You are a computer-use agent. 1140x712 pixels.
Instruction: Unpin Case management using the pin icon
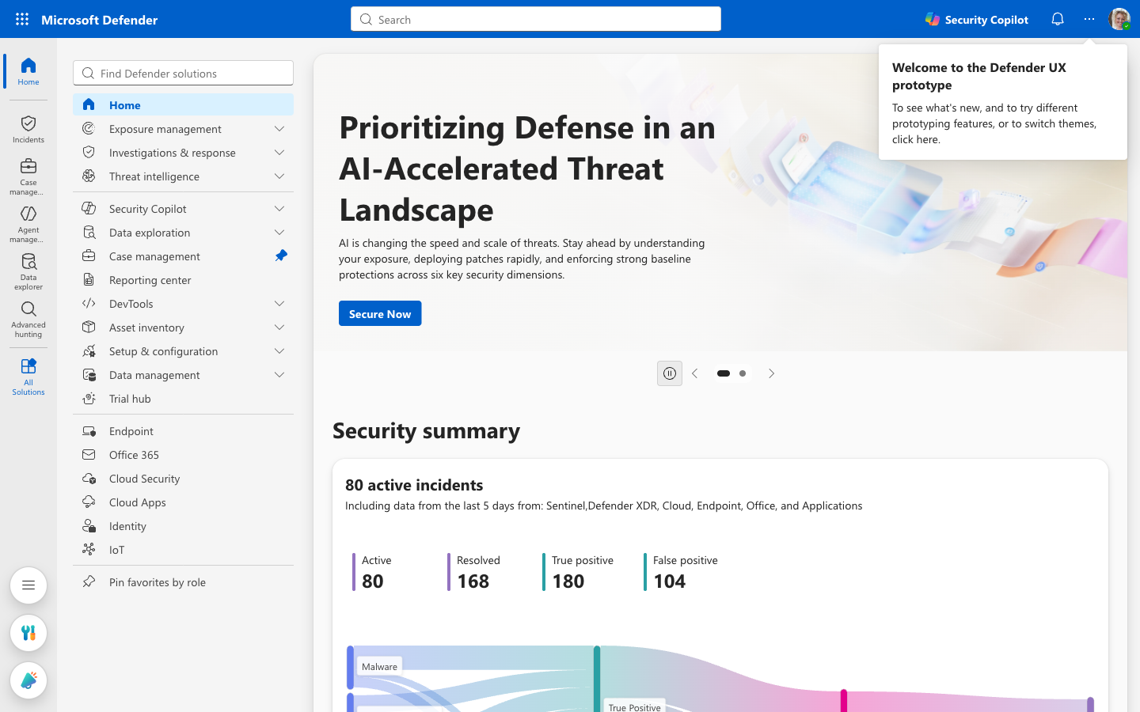tap(280, 256)
